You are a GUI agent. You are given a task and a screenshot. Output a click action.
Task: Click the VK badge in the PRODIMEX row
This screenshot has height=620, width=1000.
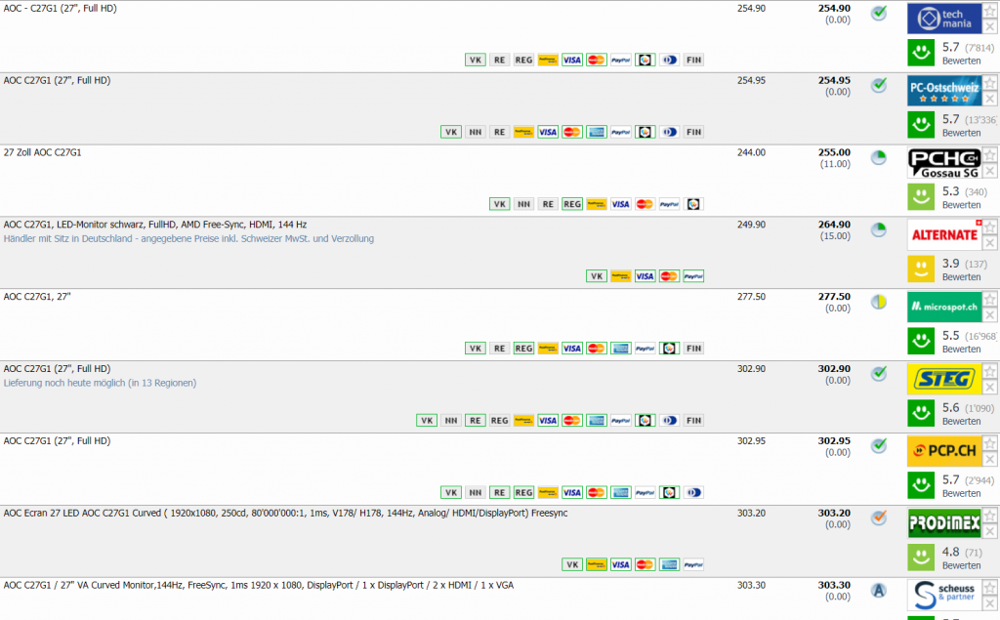(572, 564)
